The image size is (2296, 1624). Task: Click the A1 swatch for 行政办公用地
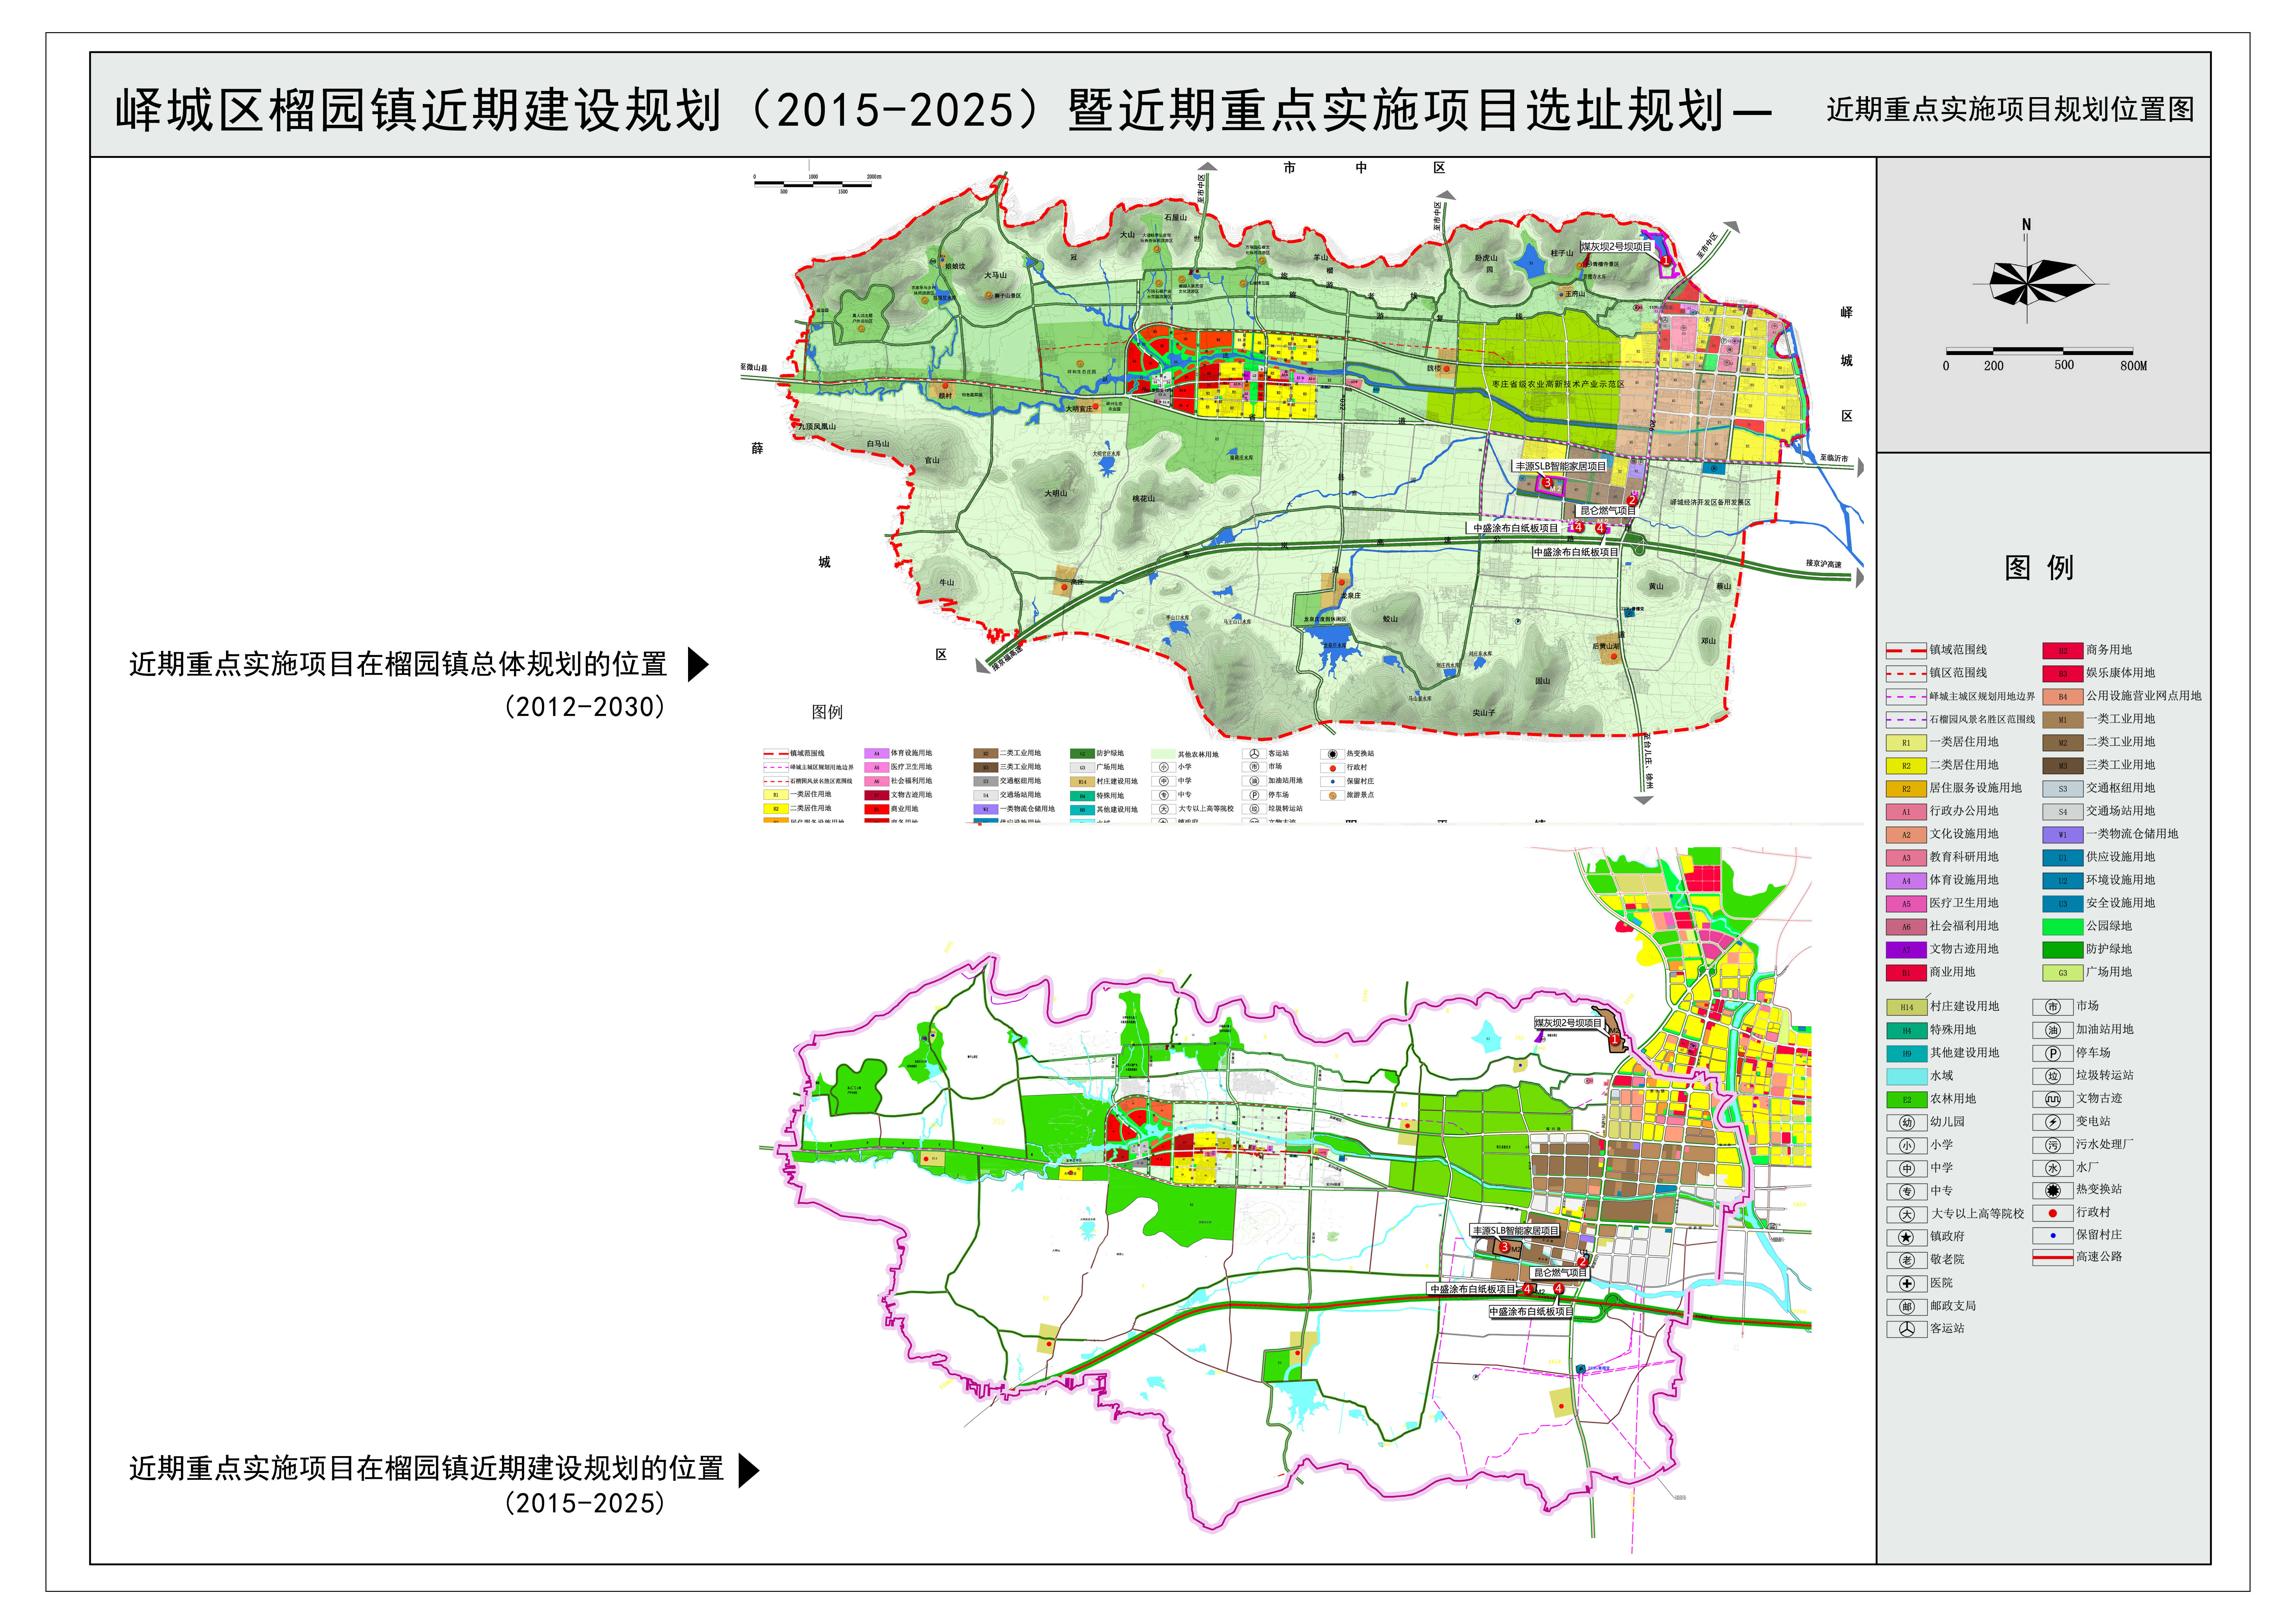pos(1906,812)
